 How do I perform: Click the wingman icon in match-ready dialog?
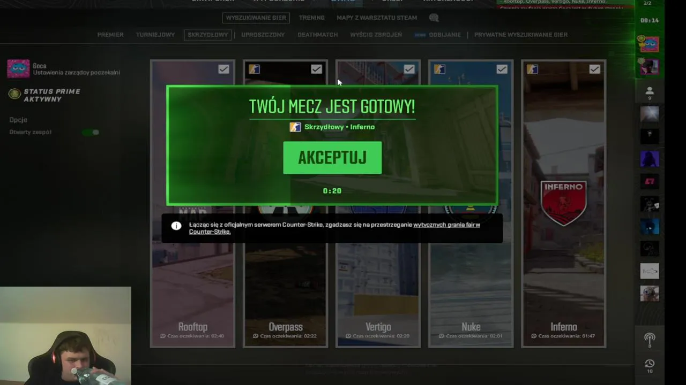coord(295,127)
